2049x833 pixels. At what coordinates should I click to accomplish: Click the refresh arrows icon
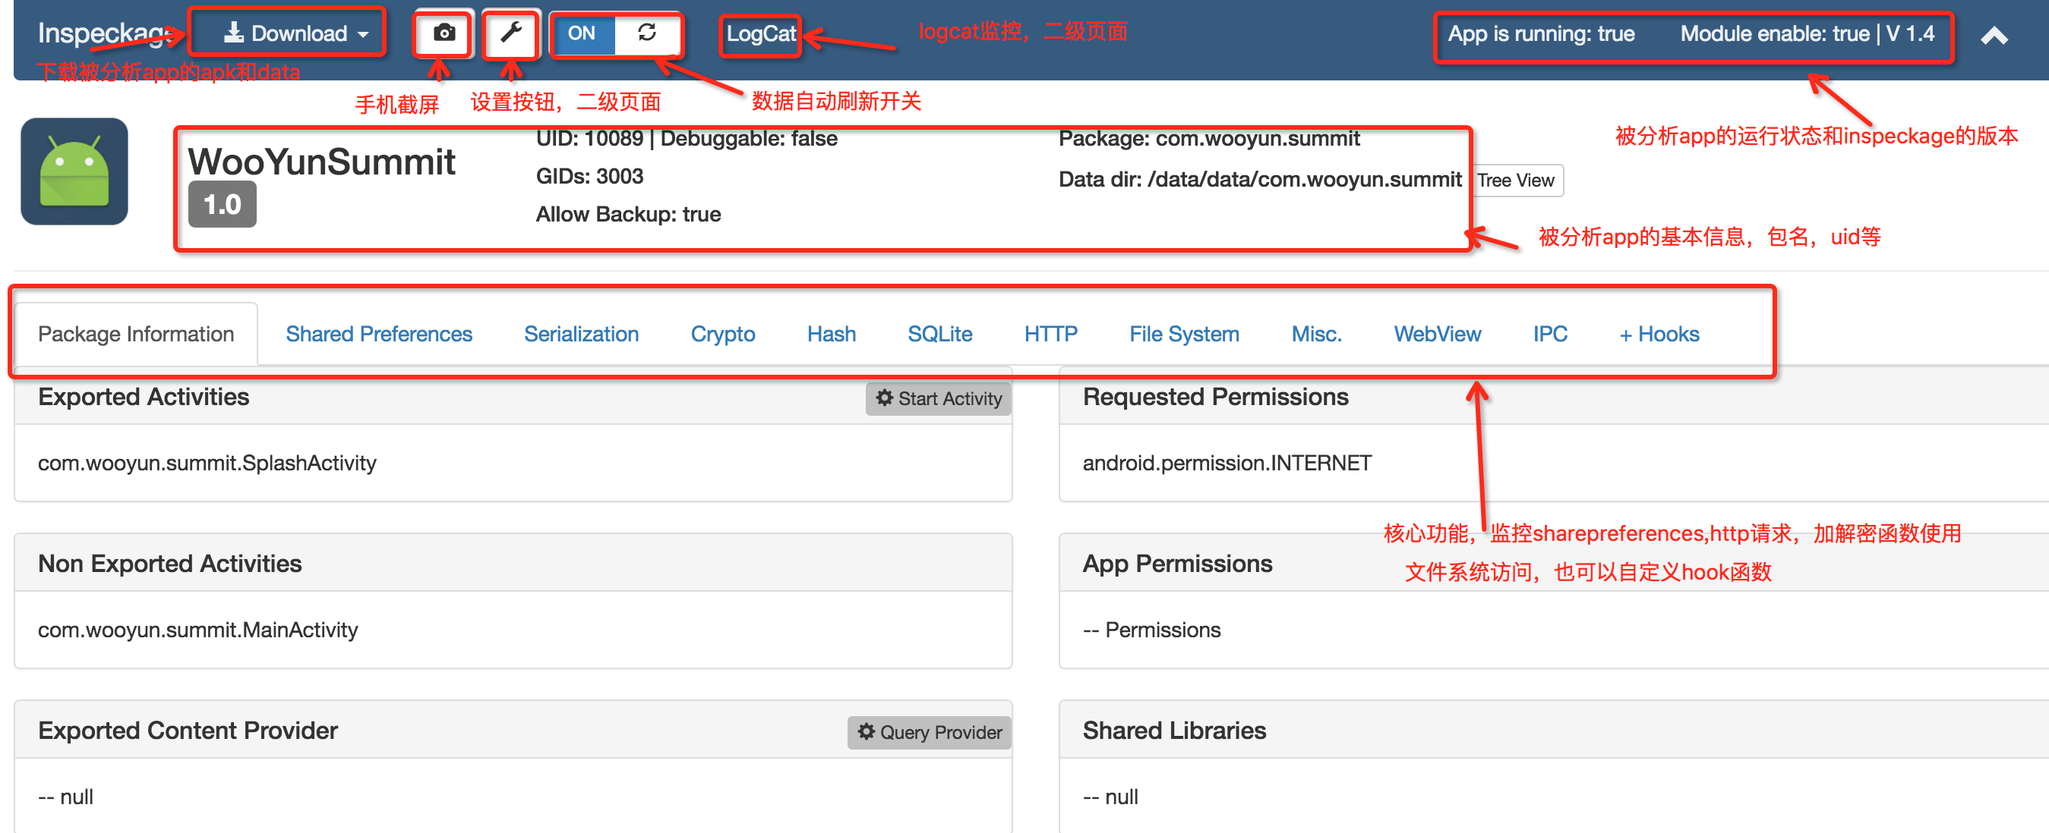tap(647, 33)
